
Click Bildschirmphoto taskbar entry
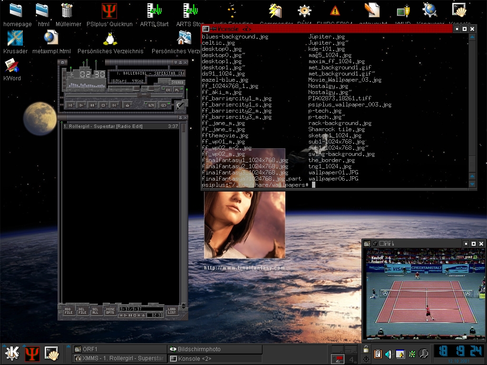point(215,349)
